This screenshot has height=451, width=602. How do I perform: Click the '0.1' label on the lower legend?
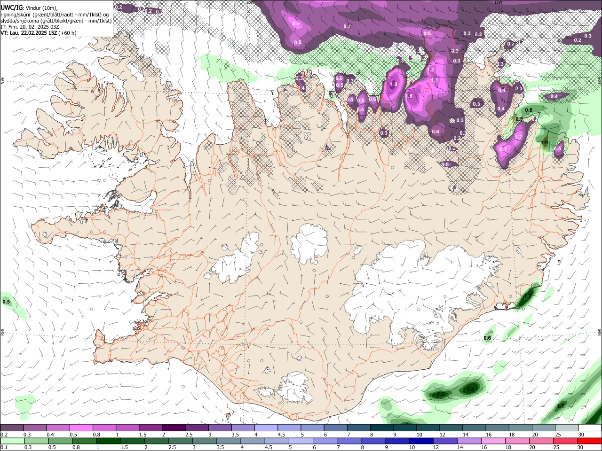[x=4, y=448]
